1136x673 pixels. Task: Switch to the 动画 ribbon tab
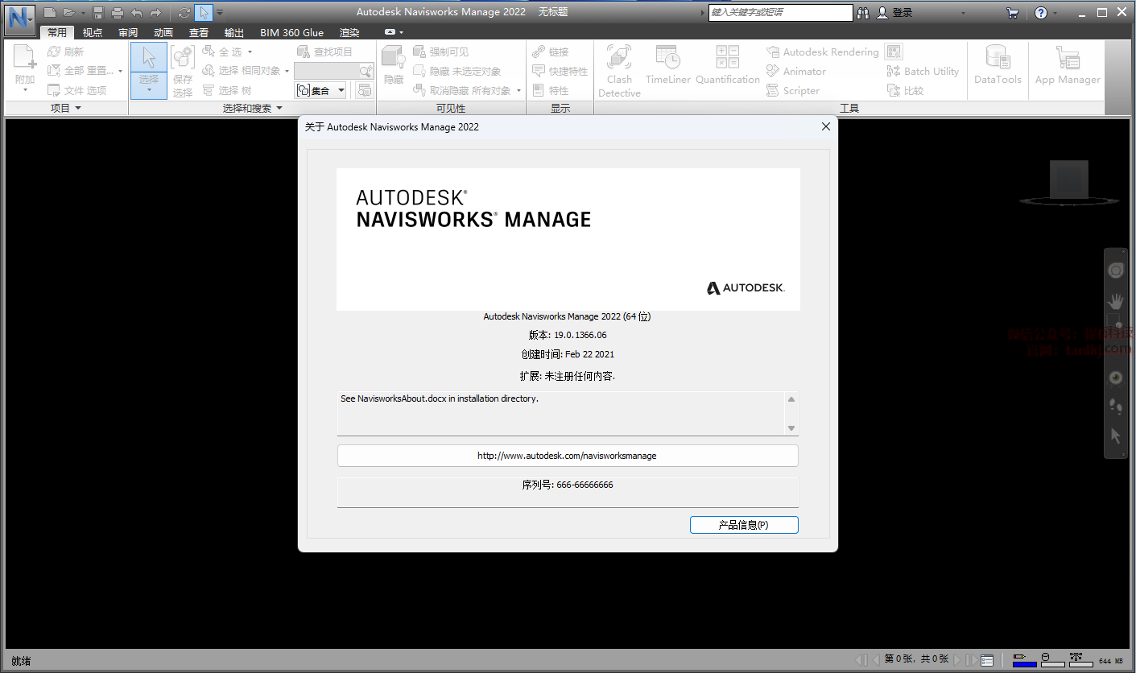(x=163, y=33)
